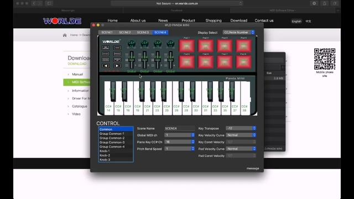The image size is (354, 199).
Task: Open News in the website navigation
Action: tap(163, 20)
